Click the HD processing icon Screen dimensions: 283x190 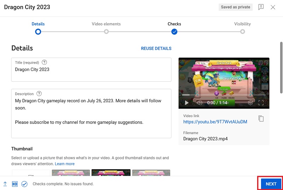(x=15, y=184)
